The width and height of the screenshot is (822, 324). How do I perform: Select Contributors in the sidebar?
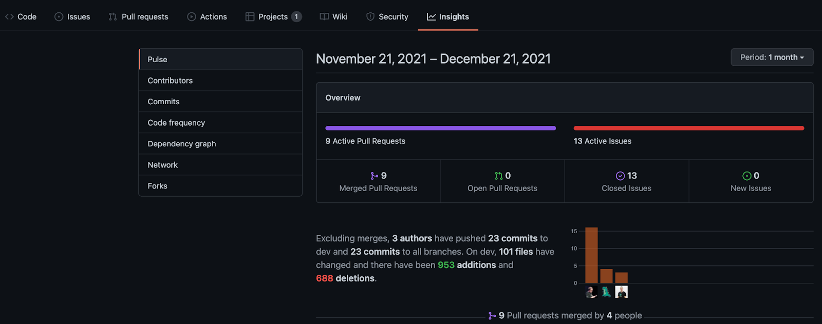coord(170,81)
